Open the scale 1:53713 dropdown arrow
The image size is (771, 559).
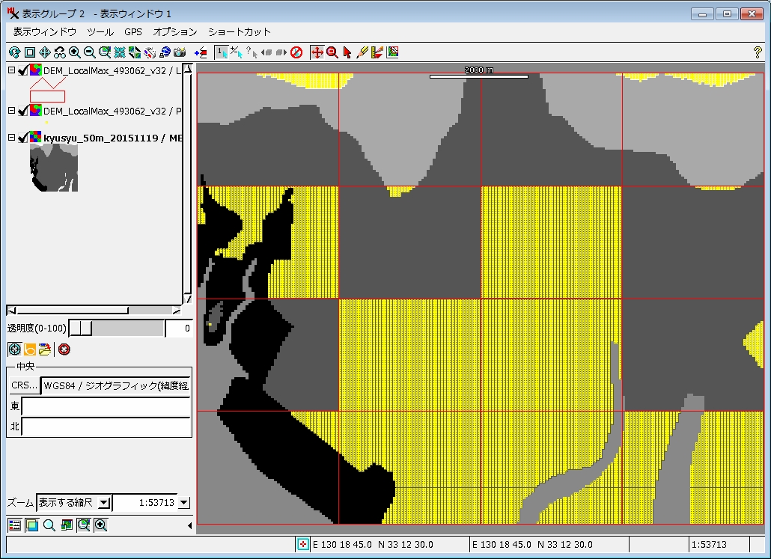[184, 502]
